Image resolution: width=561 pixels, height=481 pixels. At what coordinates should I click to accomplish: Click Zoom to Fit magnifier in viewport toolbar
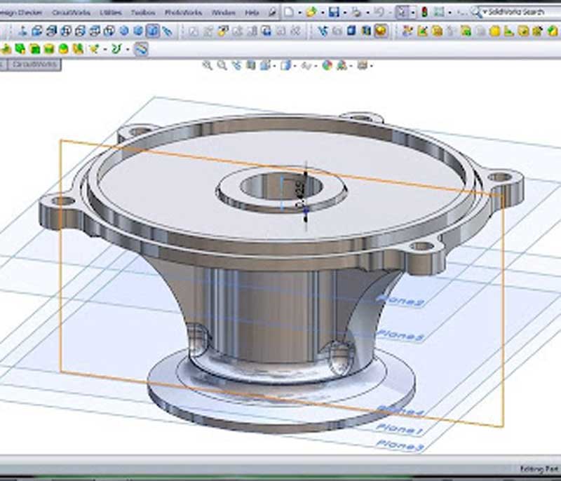(x=208, y=65)
